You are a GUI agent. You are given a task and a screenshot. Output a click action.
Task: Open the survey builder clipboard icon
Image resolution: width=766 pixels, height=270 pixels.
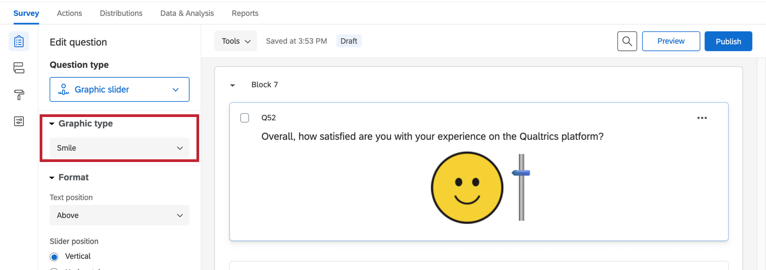(x=19, y=41)
